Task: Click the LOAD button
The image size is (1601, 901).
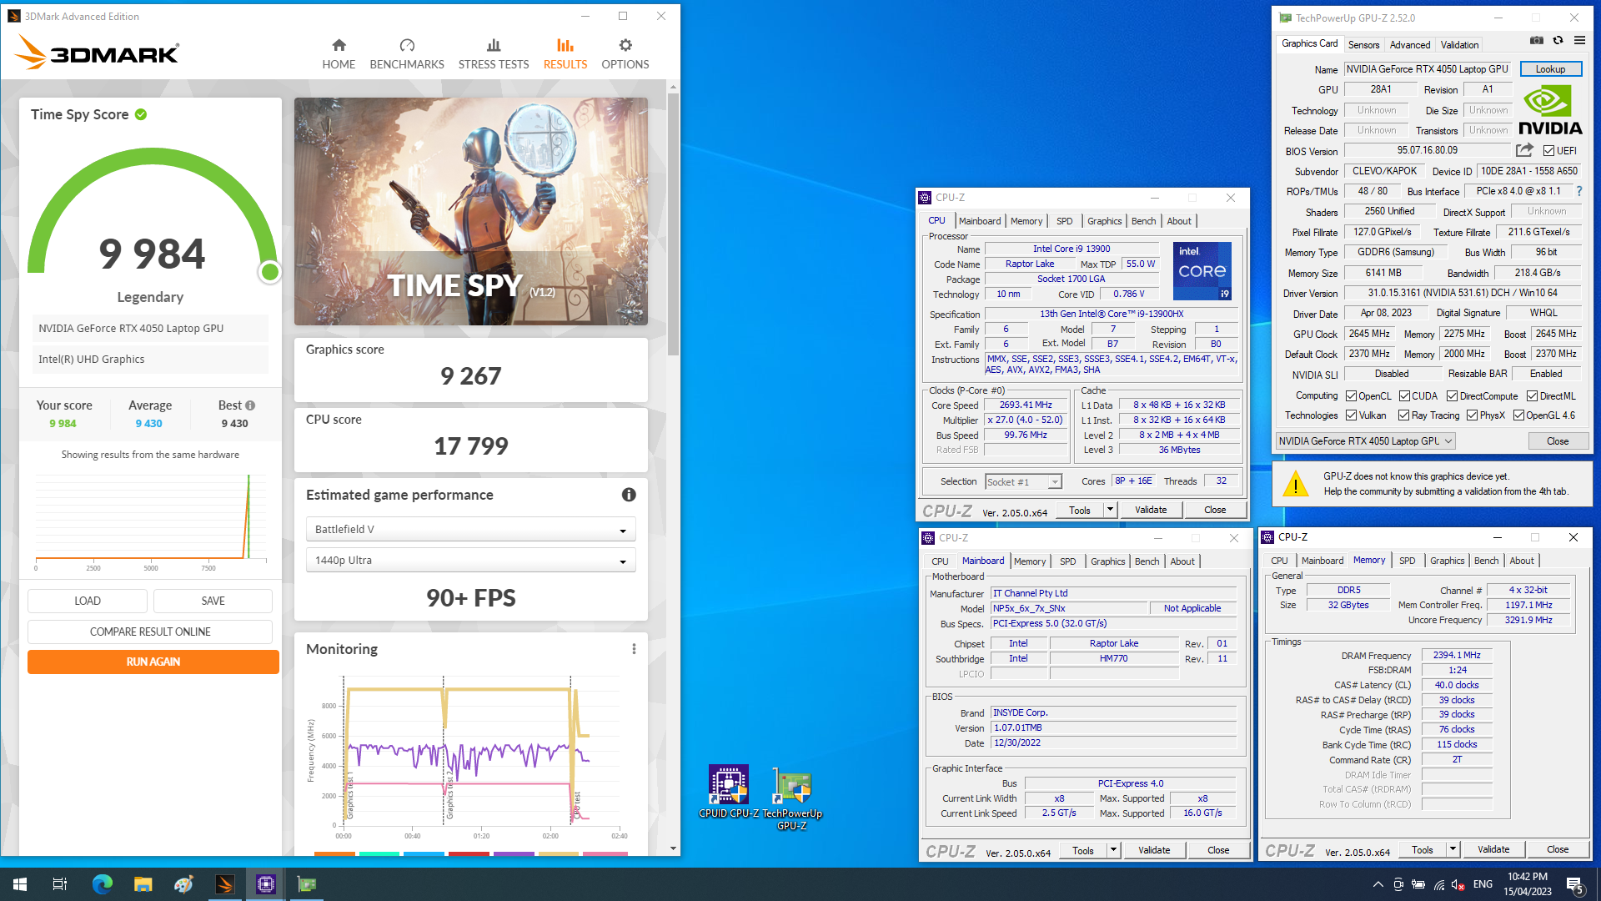Action: click(88, 601)
